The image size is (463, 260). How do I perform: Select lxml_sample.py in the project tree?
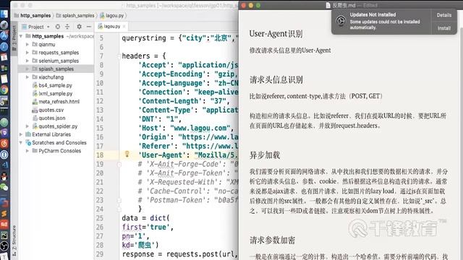point(56,93)
